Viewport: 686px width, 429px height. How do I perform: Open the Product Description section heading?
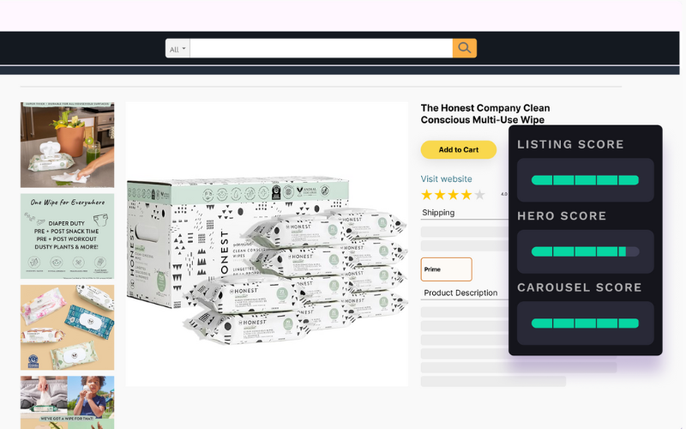pos(460,293)
